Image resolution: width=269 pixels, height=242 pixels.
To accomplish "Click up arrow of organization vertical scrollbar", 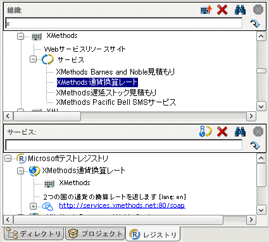I will (x=261, y=36).
